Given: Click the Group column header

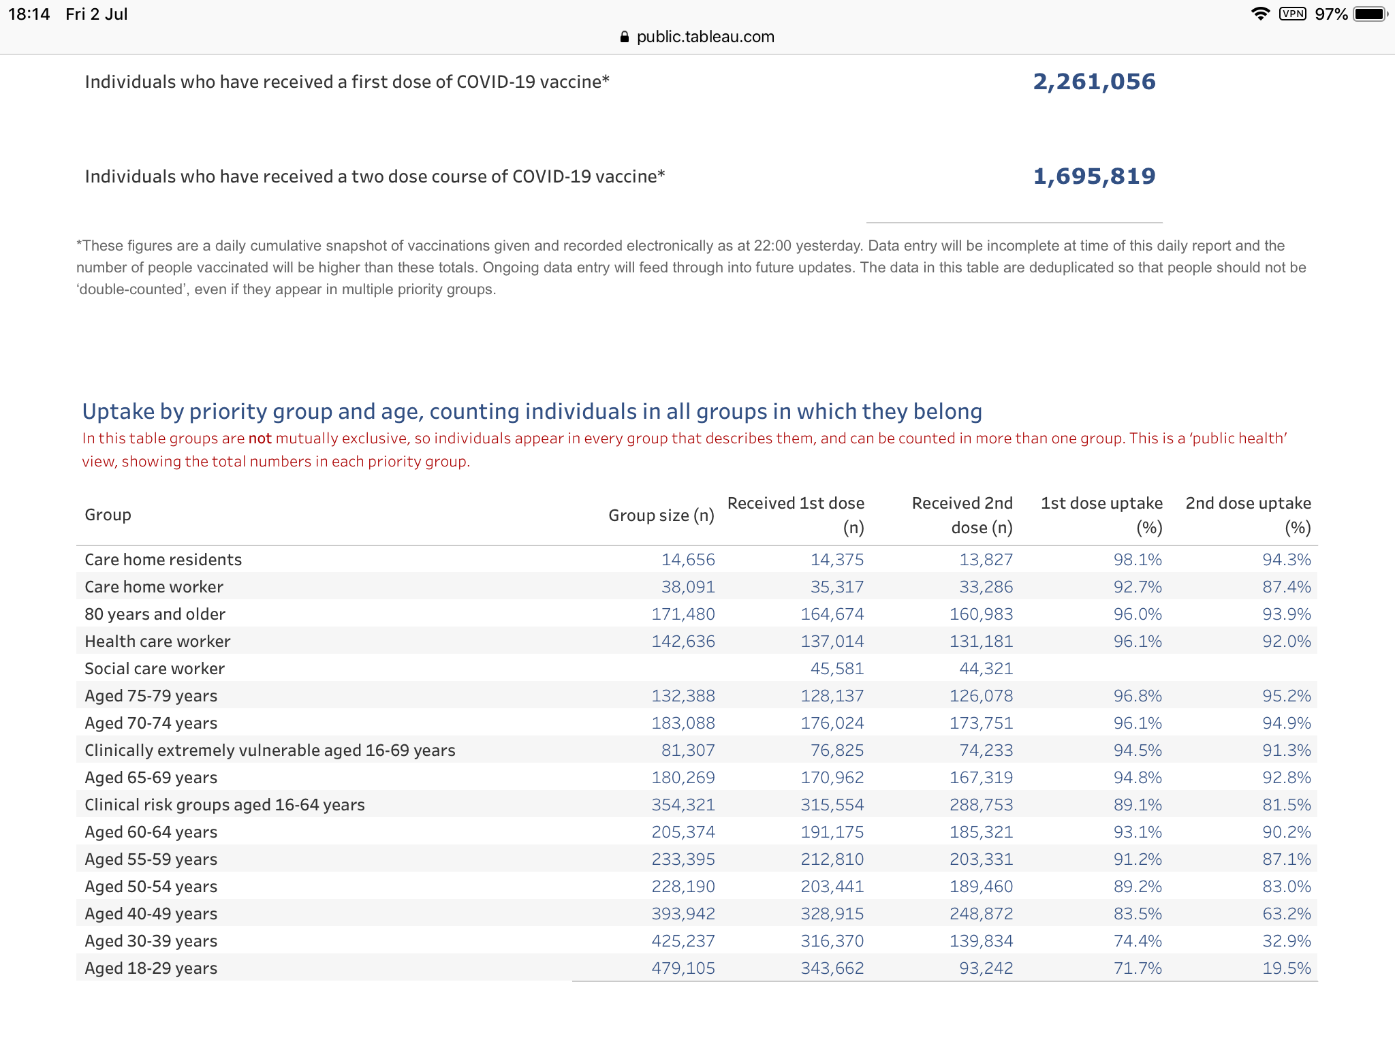Looking at the screenshot, I should (x=108, y=515).
